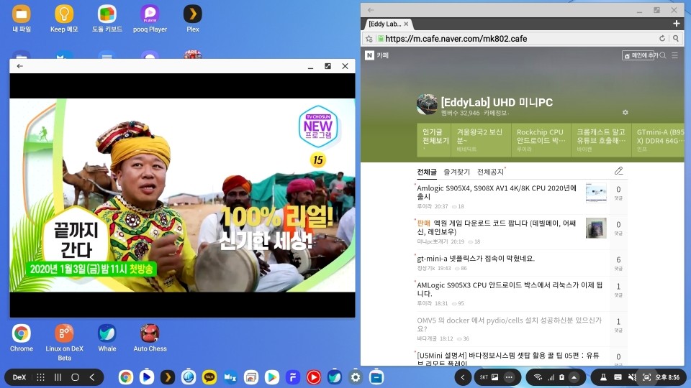The width and height of the screenshot is (691, 388).
Task: Open the blue play-triangle app in taskbar
Action: coord(147,377)
